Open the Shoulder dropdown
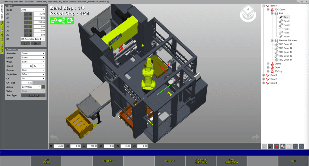This screenshot has width=309, height=166. pos(33,53)
